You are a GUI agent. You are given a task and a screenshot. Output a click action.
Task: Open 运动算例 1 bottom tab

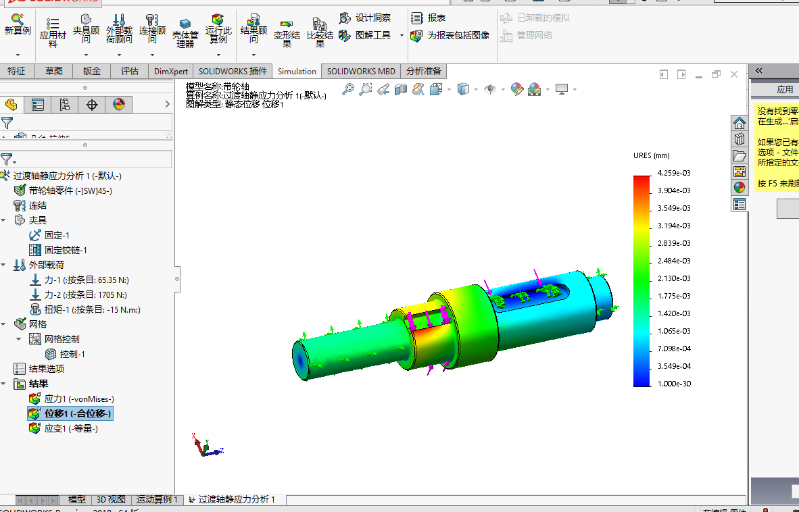pos(157,500)
